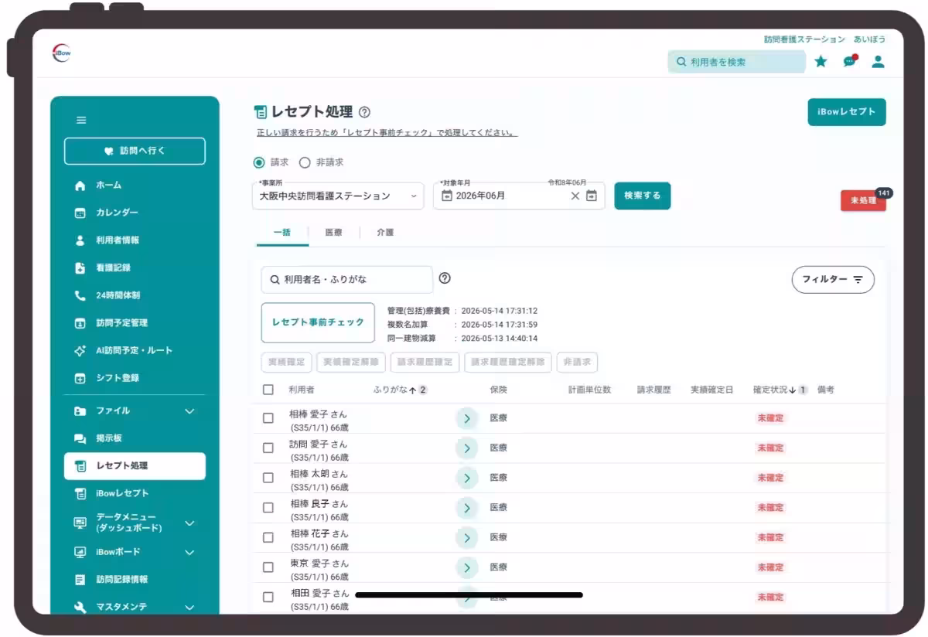Click the favorites star icon
Viewport: 928px width, 637px height.
(x=821, y=61)
